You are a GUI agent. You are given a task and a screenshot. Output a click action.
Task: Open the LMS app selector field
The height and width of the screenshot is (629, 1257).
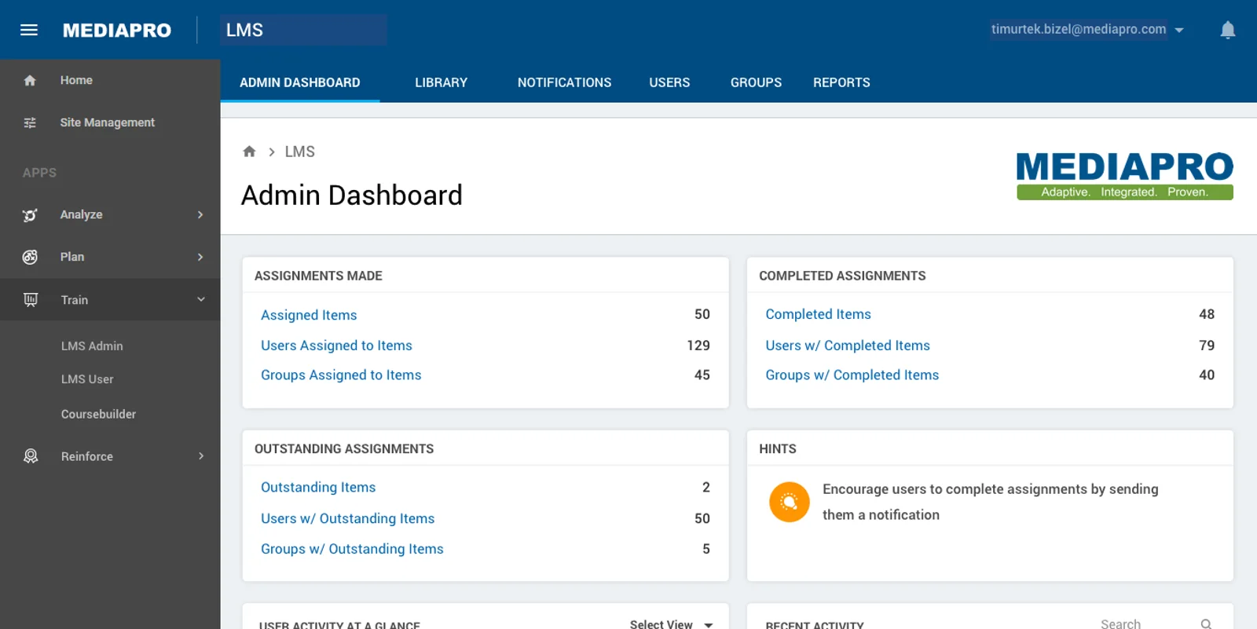[303, 30]
